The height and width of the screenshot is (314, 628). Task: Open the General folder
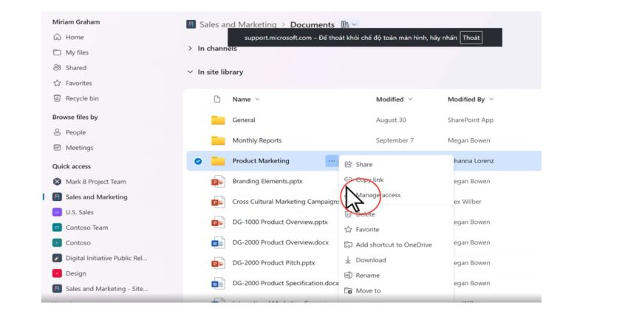coord(244,120)
